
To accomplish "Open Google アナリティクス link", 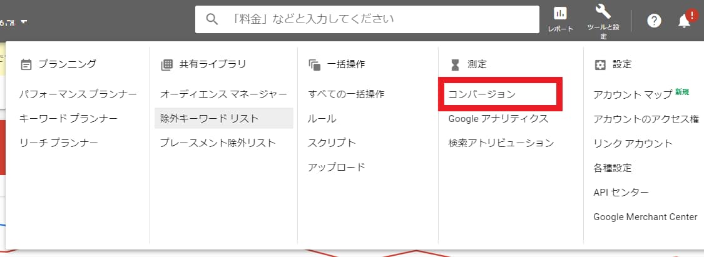I will [498, 119].
